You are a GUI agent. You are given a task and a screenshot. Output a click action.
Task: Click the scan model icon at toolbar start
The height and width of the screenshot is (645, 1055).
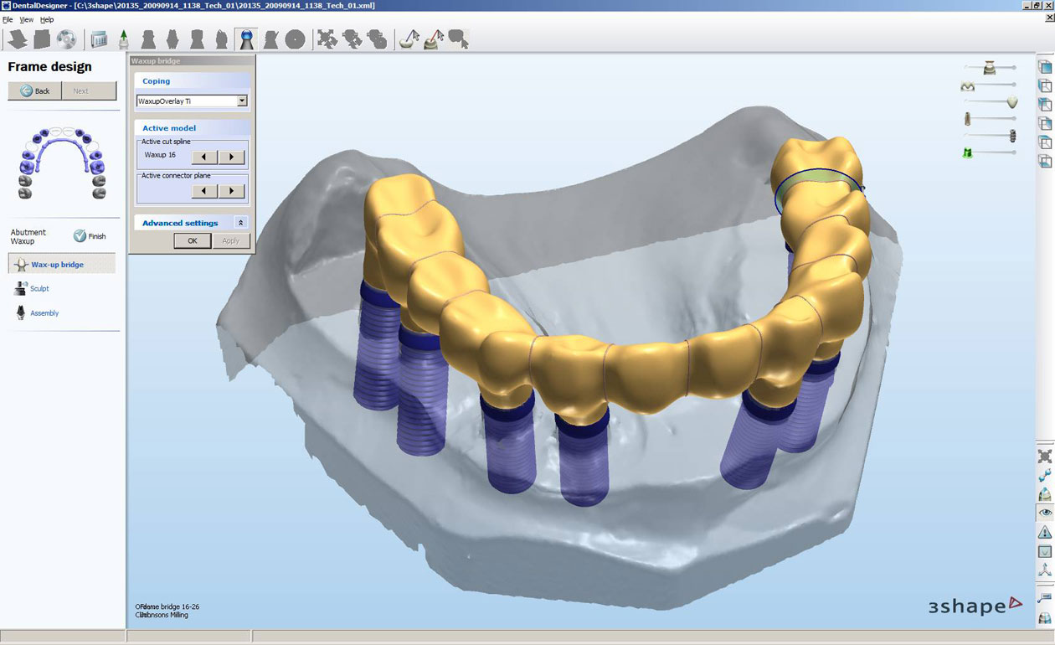[x=17, y=39]
